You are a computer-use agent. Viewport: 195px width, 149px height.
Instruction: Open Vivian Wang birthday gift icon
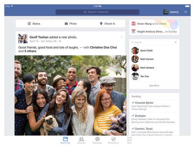[133, 24]
